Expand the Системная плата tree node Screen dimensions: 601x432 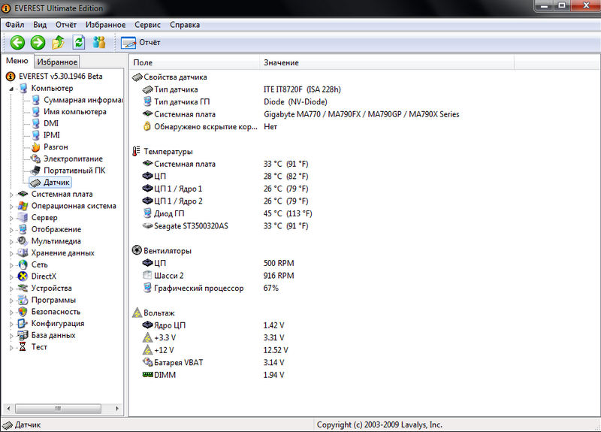point(12,195)
